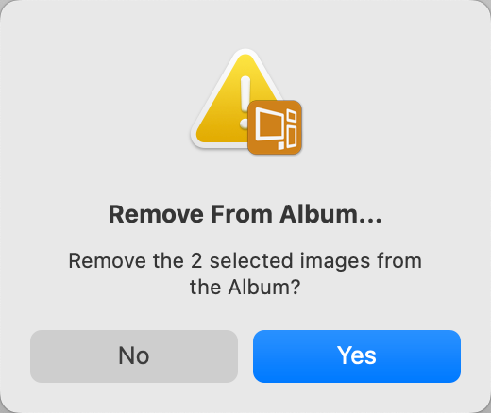Click the "the Album?" line of the message
Viewport: 491px width, 413px height.
pos(245,287)
